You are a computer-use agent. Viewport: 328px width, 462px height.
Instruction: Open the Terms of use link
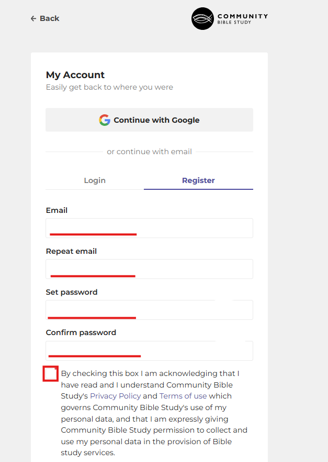183,396
